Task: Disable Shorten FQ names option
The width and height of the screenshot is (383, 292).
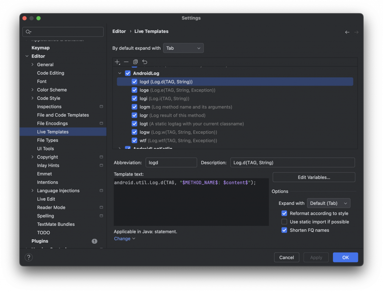Action: 284,230
